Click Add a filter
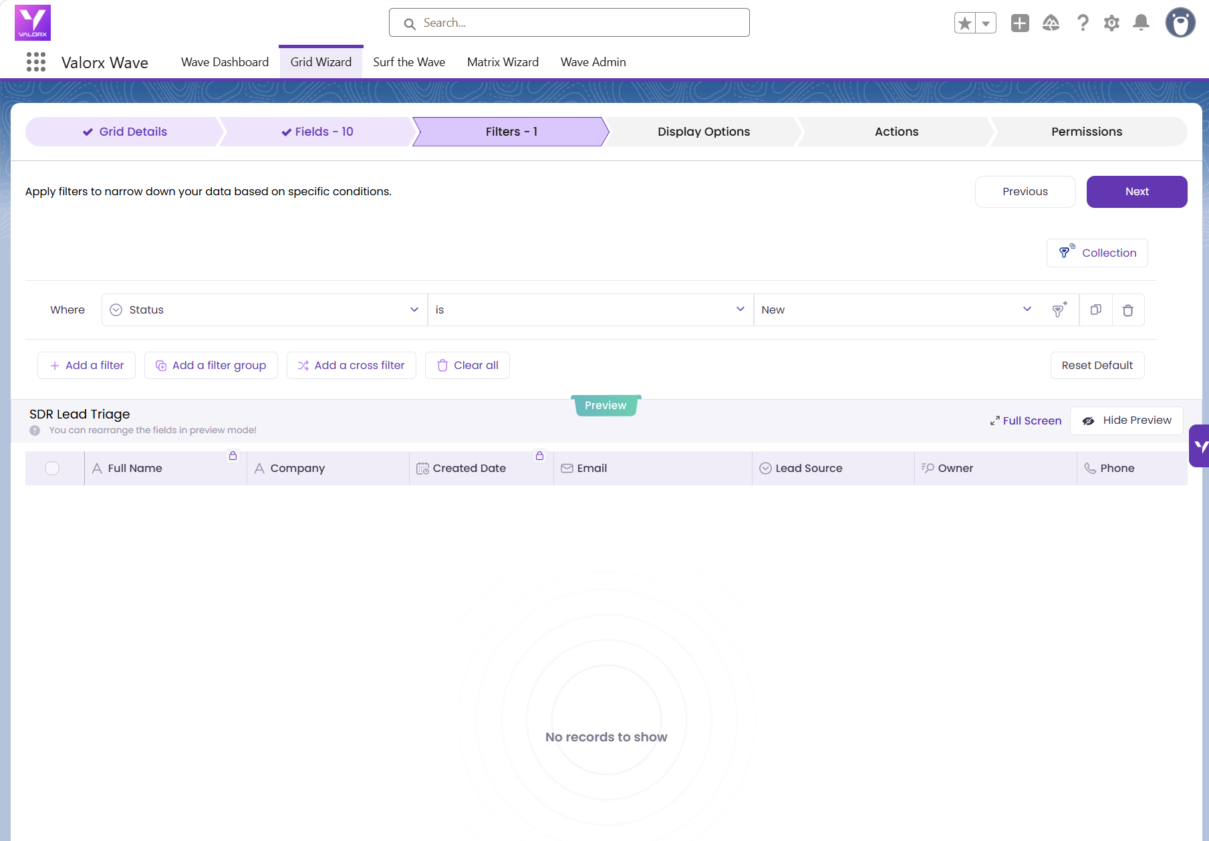 (x=87, y=366)
